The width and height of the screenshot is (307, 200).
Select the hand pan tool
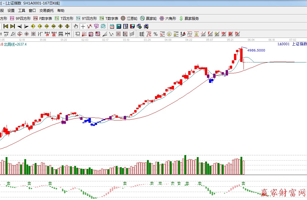[x=76, y=26]
